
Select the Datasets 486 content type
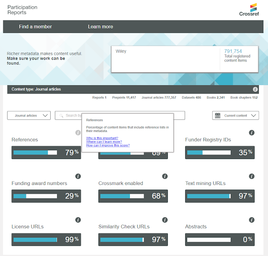click(191, 97)
